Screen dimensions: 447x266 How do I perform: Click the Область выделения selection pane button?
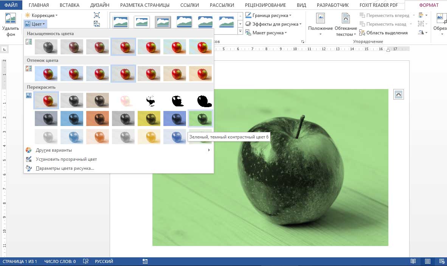click(x=383, y=33)
